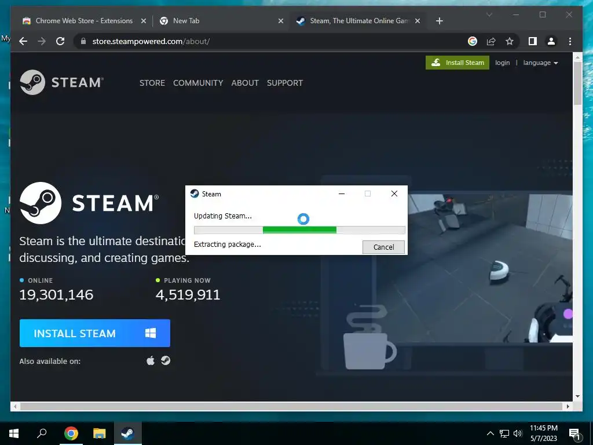Image resolution: width=593 pixels, height=445 pixels.
Task: Click the horizontal scrollbar right arrow
Action: point(568,406)
